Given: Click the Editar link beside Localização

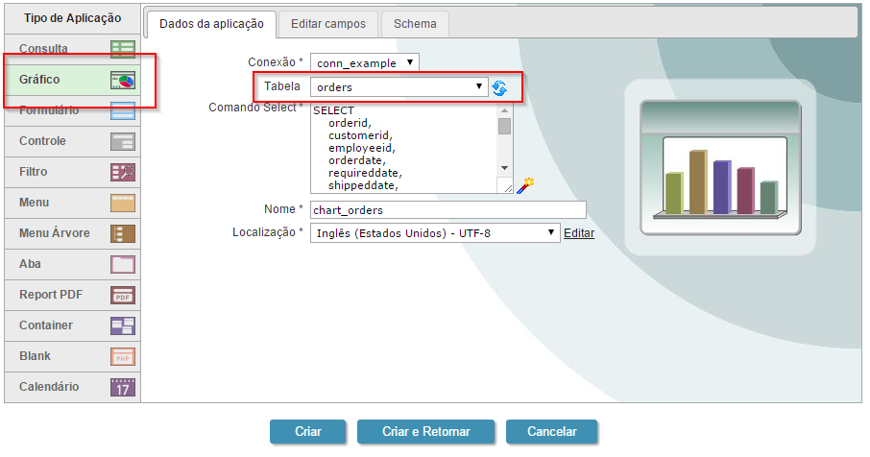Looking at the screenshot, I should pyautogui.click(x=579, y=233).
